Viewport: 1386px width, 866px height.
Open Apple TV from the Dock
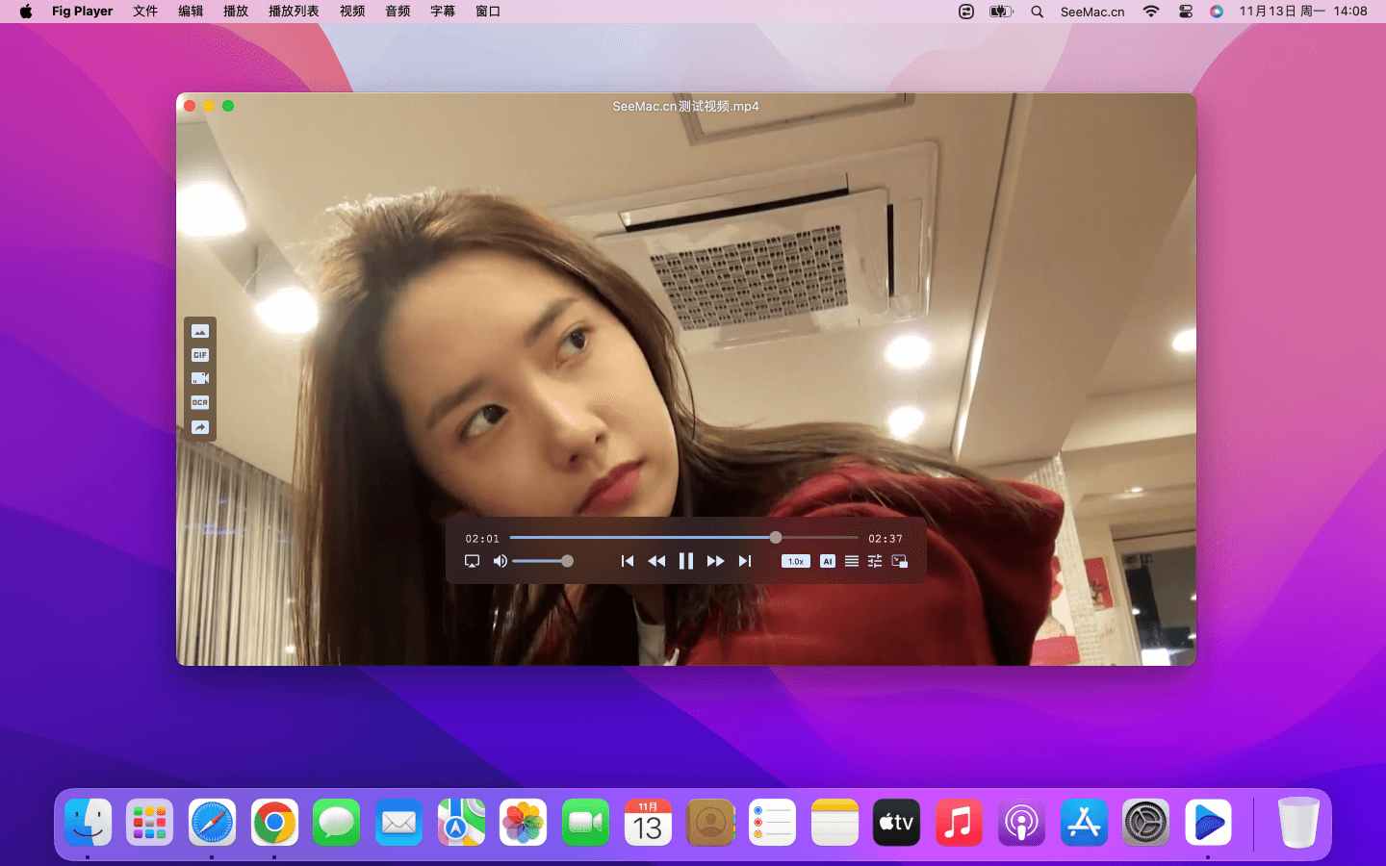click(896, 823)
